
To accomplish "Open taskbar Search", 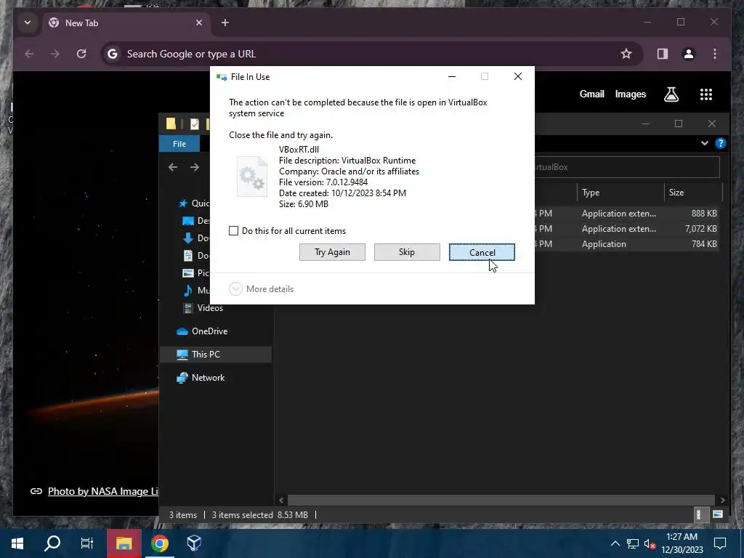I will pyautogui.click(x=52, y=543).
